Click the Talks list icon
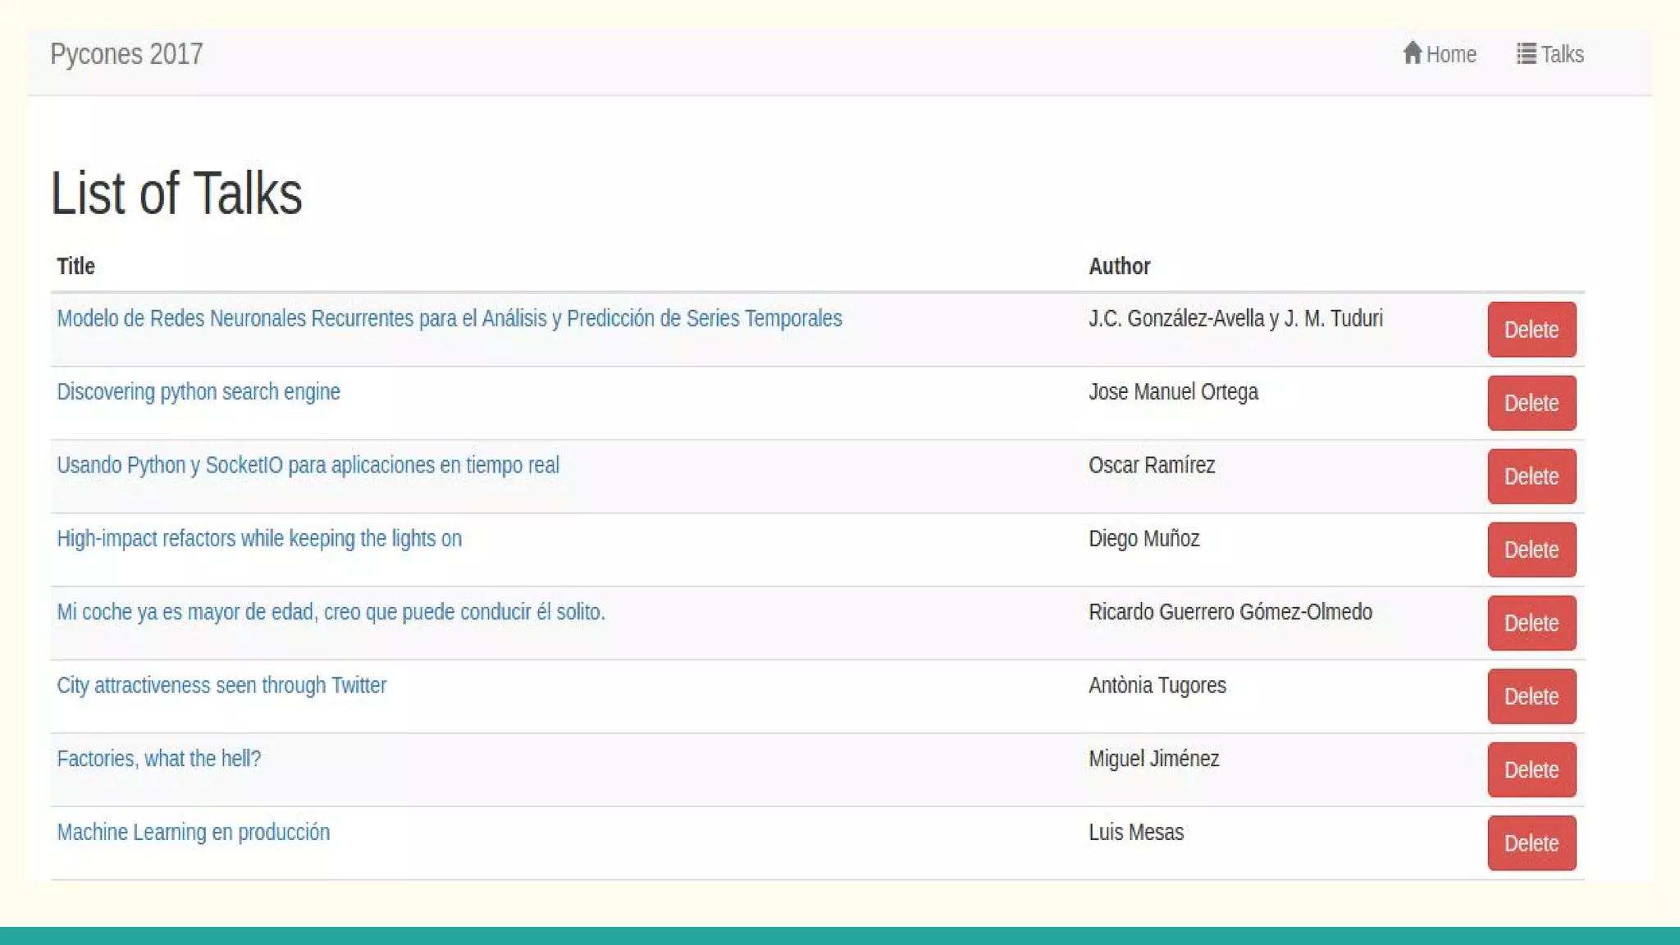Screen dimensions: 1680x945 point(1526,53)
